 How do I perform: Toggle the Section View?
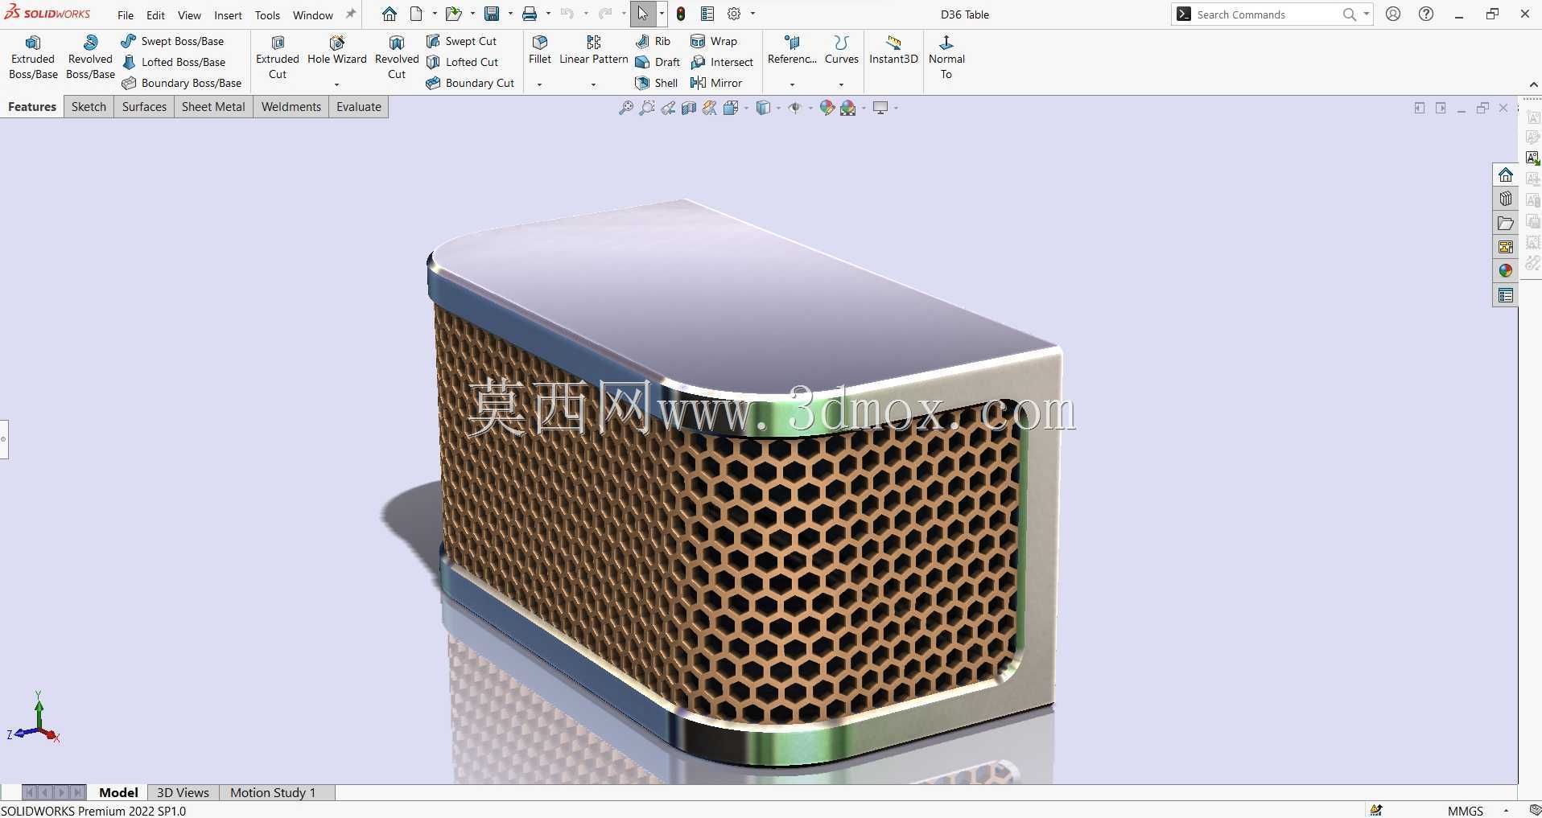[689, 108]
